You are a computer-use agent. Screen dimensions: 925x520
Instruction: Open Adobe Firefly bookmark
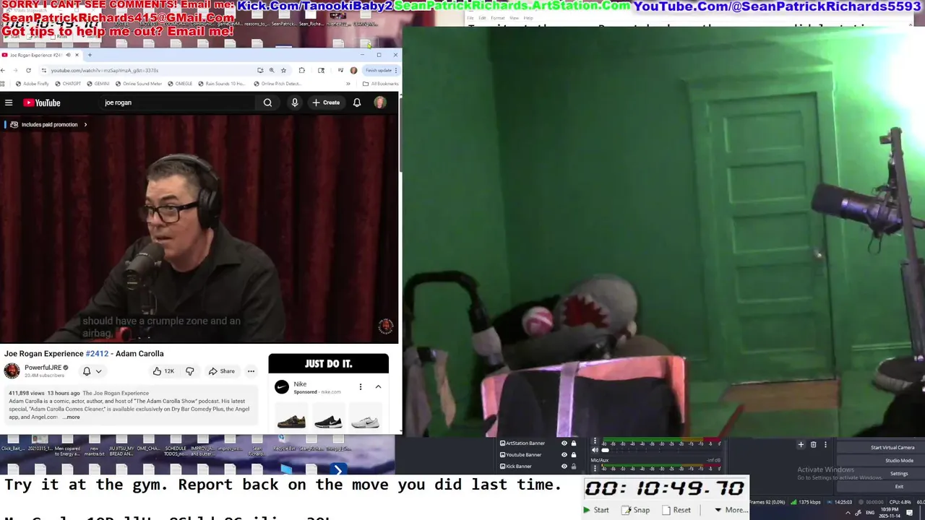[33, 84]
